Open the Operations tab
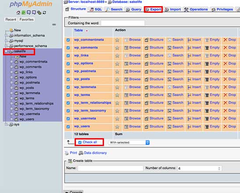The image size is (240, 193). (x=196, y=10)
